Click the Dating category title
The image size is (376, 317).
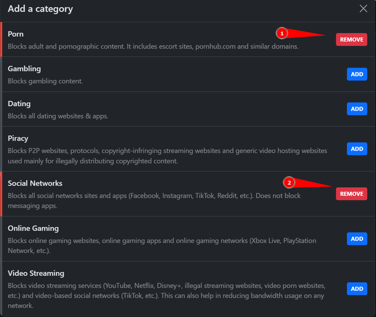point(19,104)
